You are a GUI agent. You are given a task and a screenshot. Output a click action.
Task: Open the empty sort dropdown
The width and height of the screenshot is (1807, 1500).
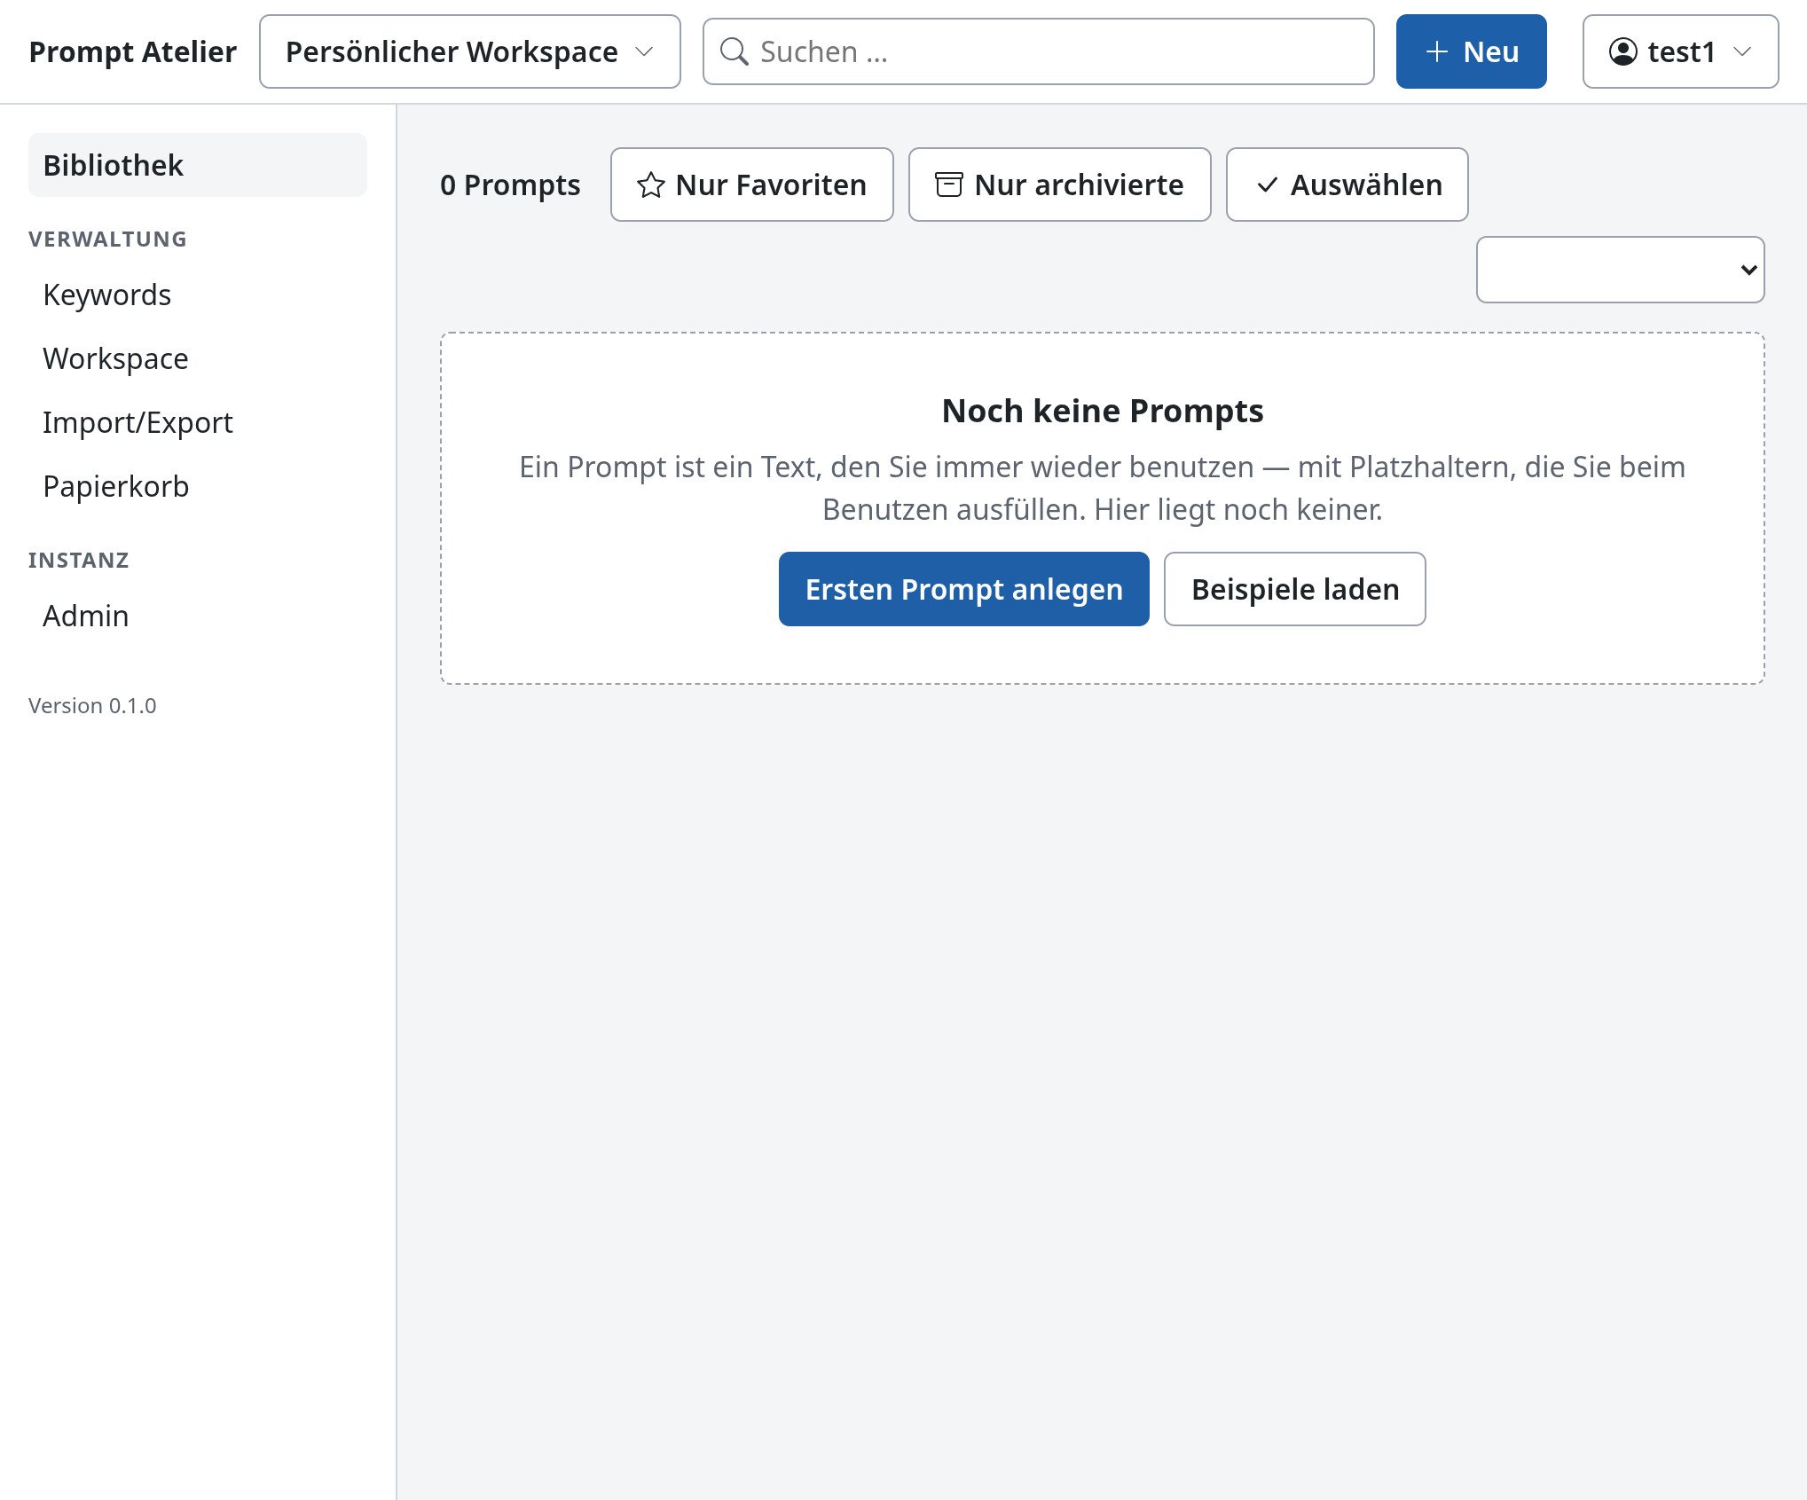coord(1620,270)
